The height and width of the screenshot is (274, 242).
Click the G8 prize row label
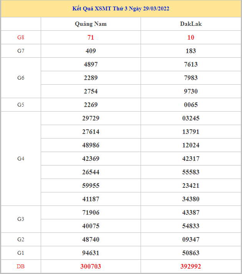click(21, 37)
